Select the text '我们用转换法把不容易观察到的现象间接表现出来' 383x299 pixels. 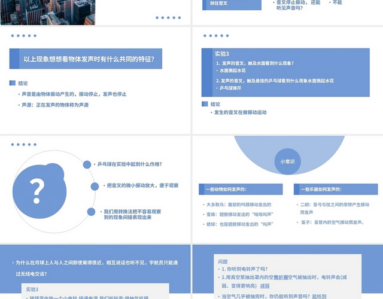click(x=132, y=214)
